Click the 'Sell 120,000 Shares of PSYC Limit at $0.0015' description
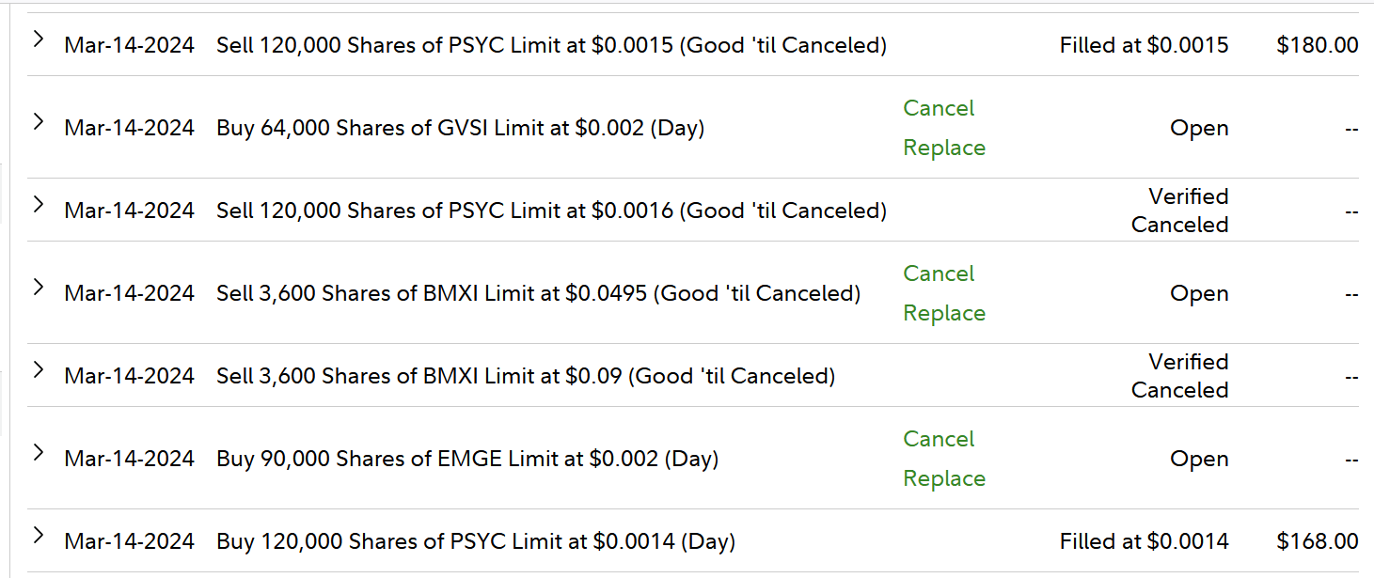1374x578 pixels. point(551,45)
